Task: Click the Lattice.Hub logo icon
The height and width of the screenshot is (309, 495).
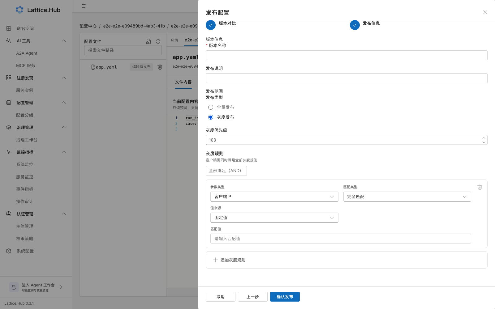Action: [19, 10]
